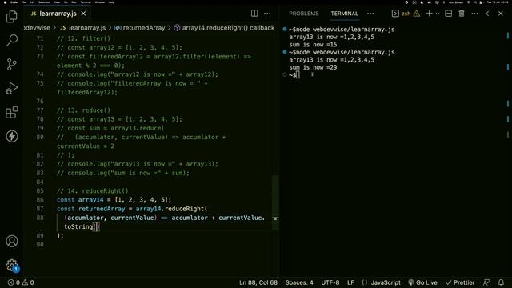Open the launch profile dropdown arrow
The image size is (512, 288).
coord(438,14)
